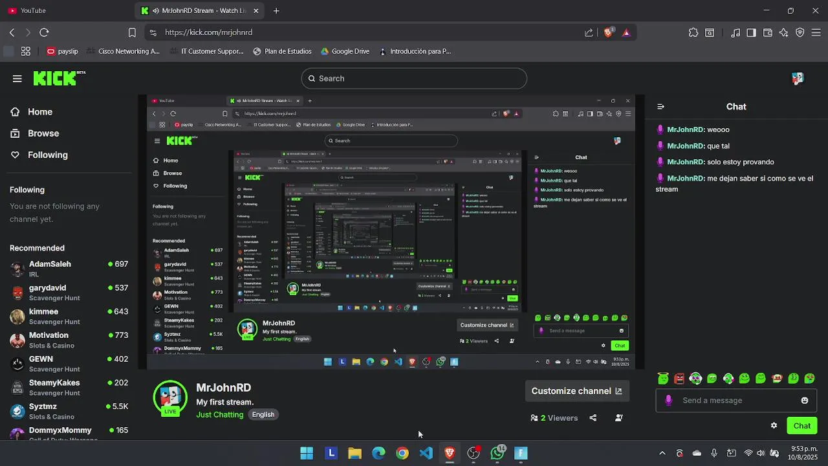Open GEWN recommended channel
This screenshot has height=466, width=828.
69,364
